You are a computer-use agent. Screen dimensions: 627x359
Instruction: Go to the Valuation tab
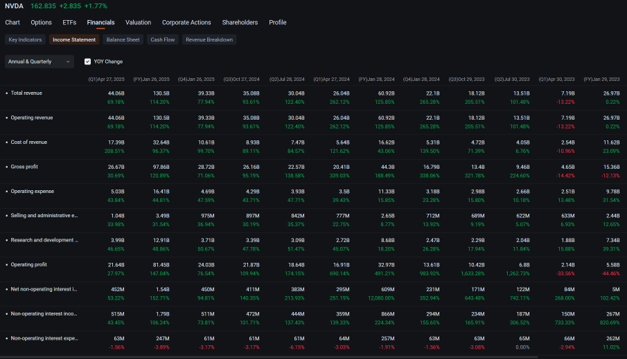(139, 22)
